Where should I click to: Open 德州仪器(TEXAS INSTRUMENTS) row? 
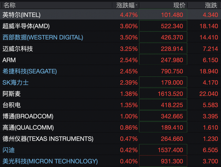click(x=110, y=139)
